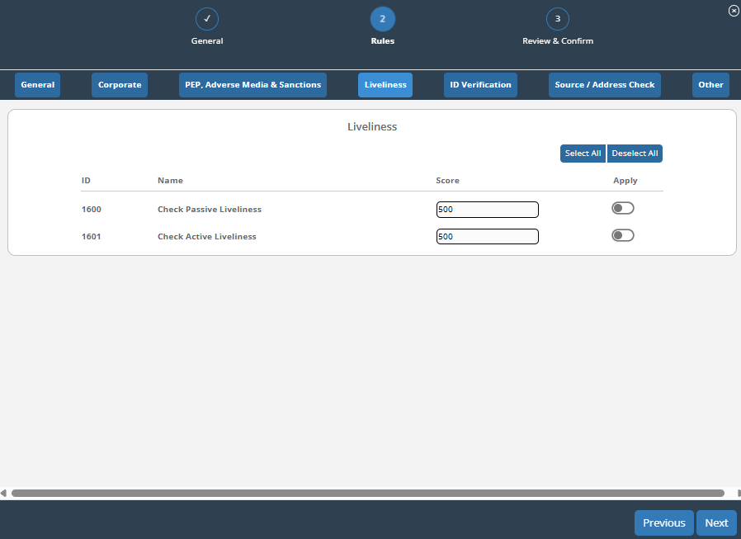
Task: Go to the Other tab
Action: pyautogui.click(x=710, y=85)
